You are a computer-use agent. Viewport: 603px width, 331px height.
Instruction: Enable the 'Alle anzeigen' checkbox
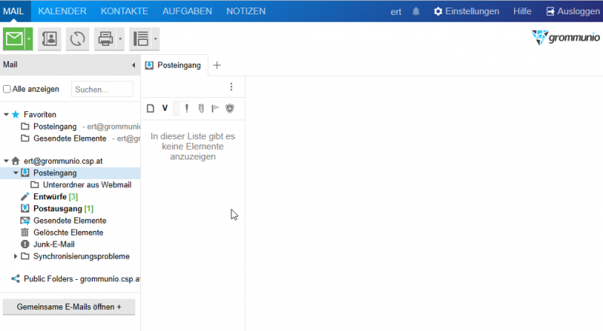8,89
